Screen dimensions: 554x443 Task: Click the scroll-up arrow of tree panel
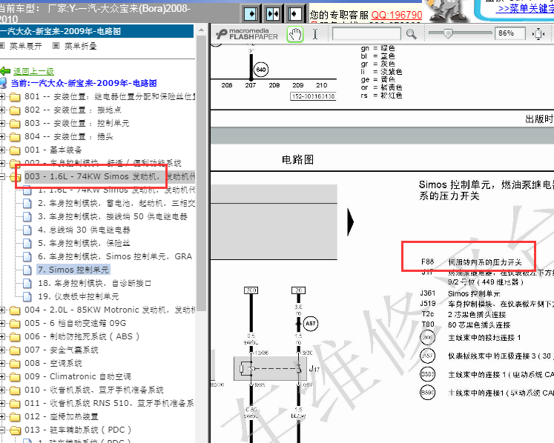click(x=201, y=30)
